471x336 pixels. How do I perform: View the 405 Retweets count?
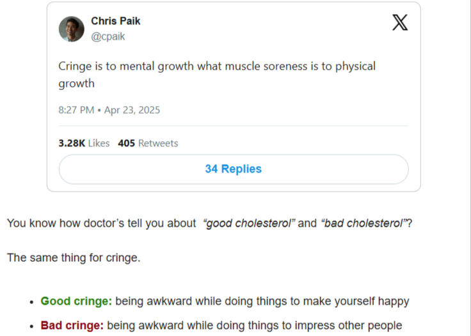[148, 143]
